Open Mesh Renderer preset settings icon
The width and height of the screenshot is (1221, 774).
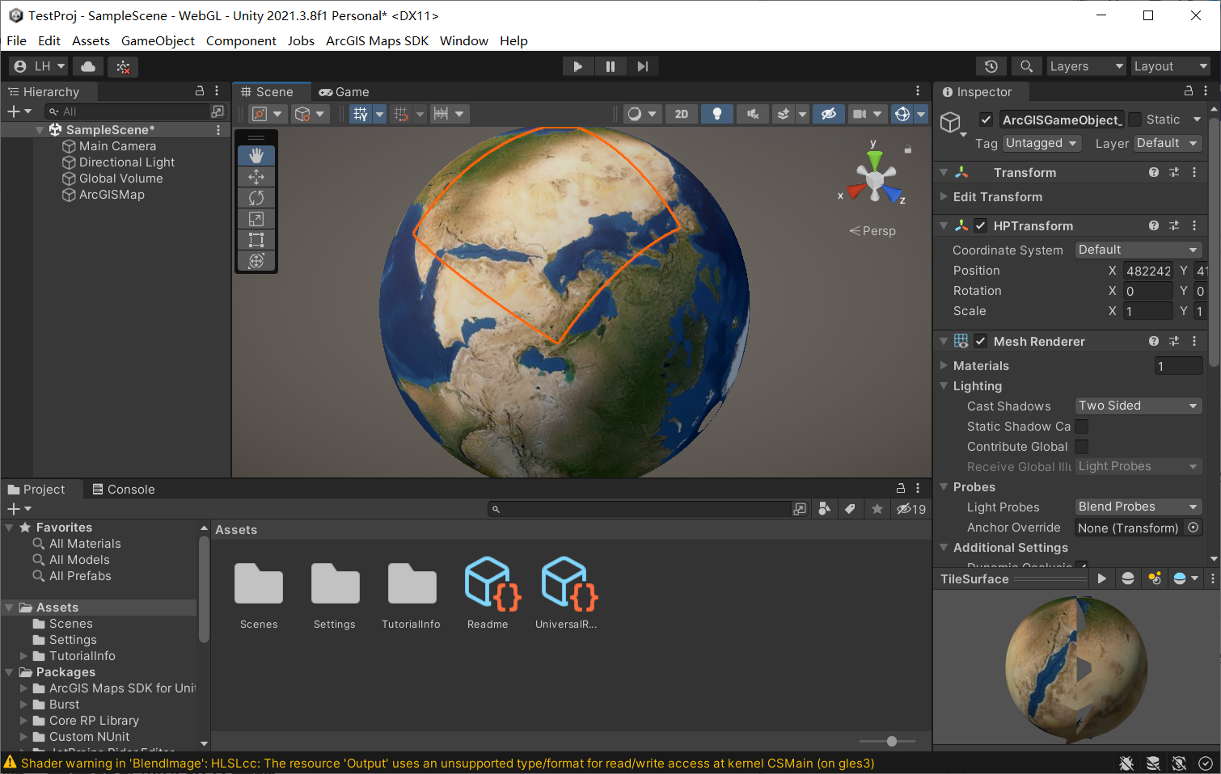1174,341
